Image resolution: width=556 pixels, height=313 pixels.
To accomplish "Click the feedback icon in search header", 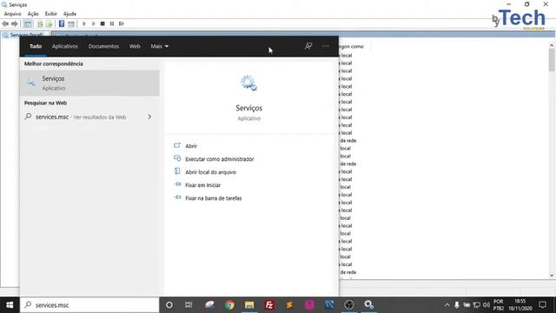I will coord(308,46).
